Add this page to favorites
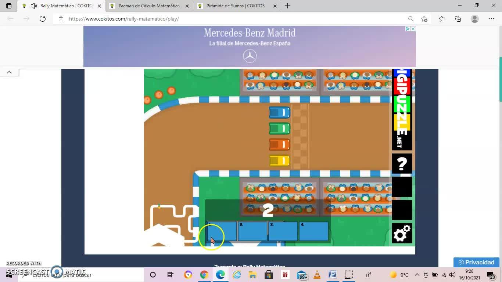The width and height of the screenshot is (502, 282). [x=424, y=19]
